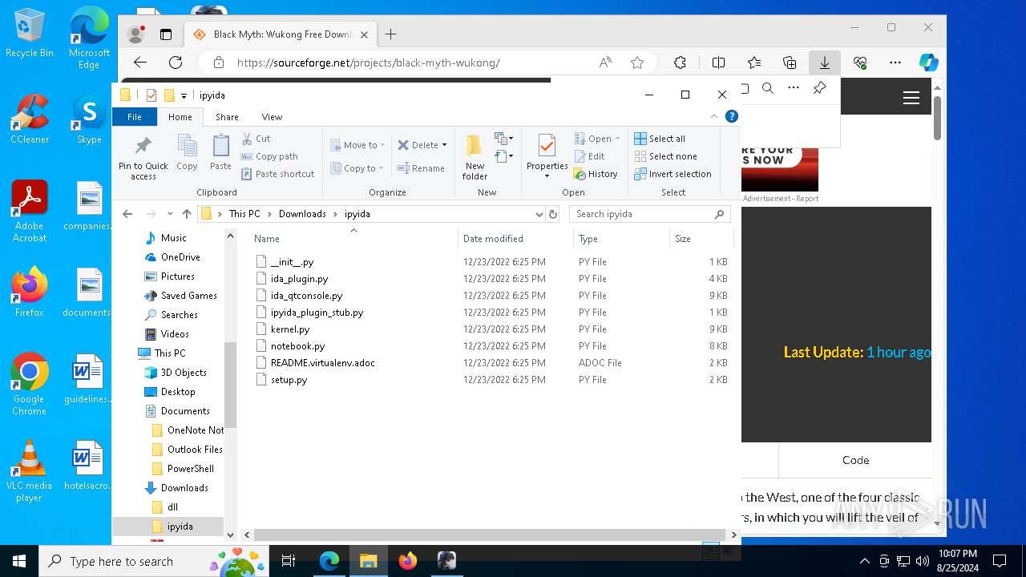
Task: Click Paste shortcut in the ribbon
Action: pyautogui.click(x=277, y=174)
